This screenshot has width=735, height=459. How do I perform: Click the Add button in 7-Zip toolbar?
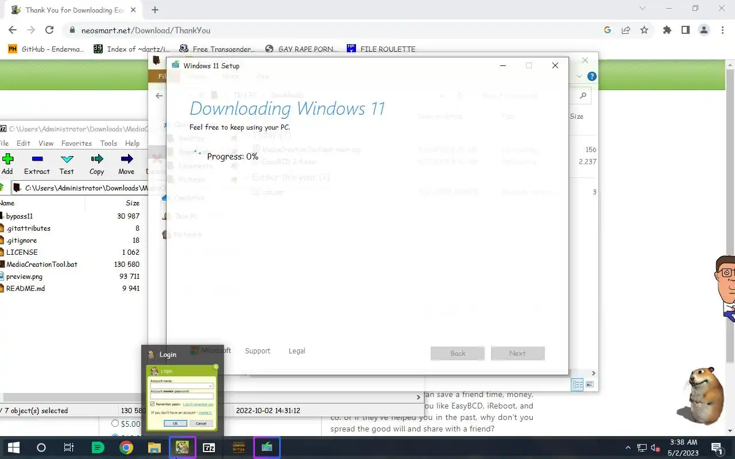click(x=7, y=164)
